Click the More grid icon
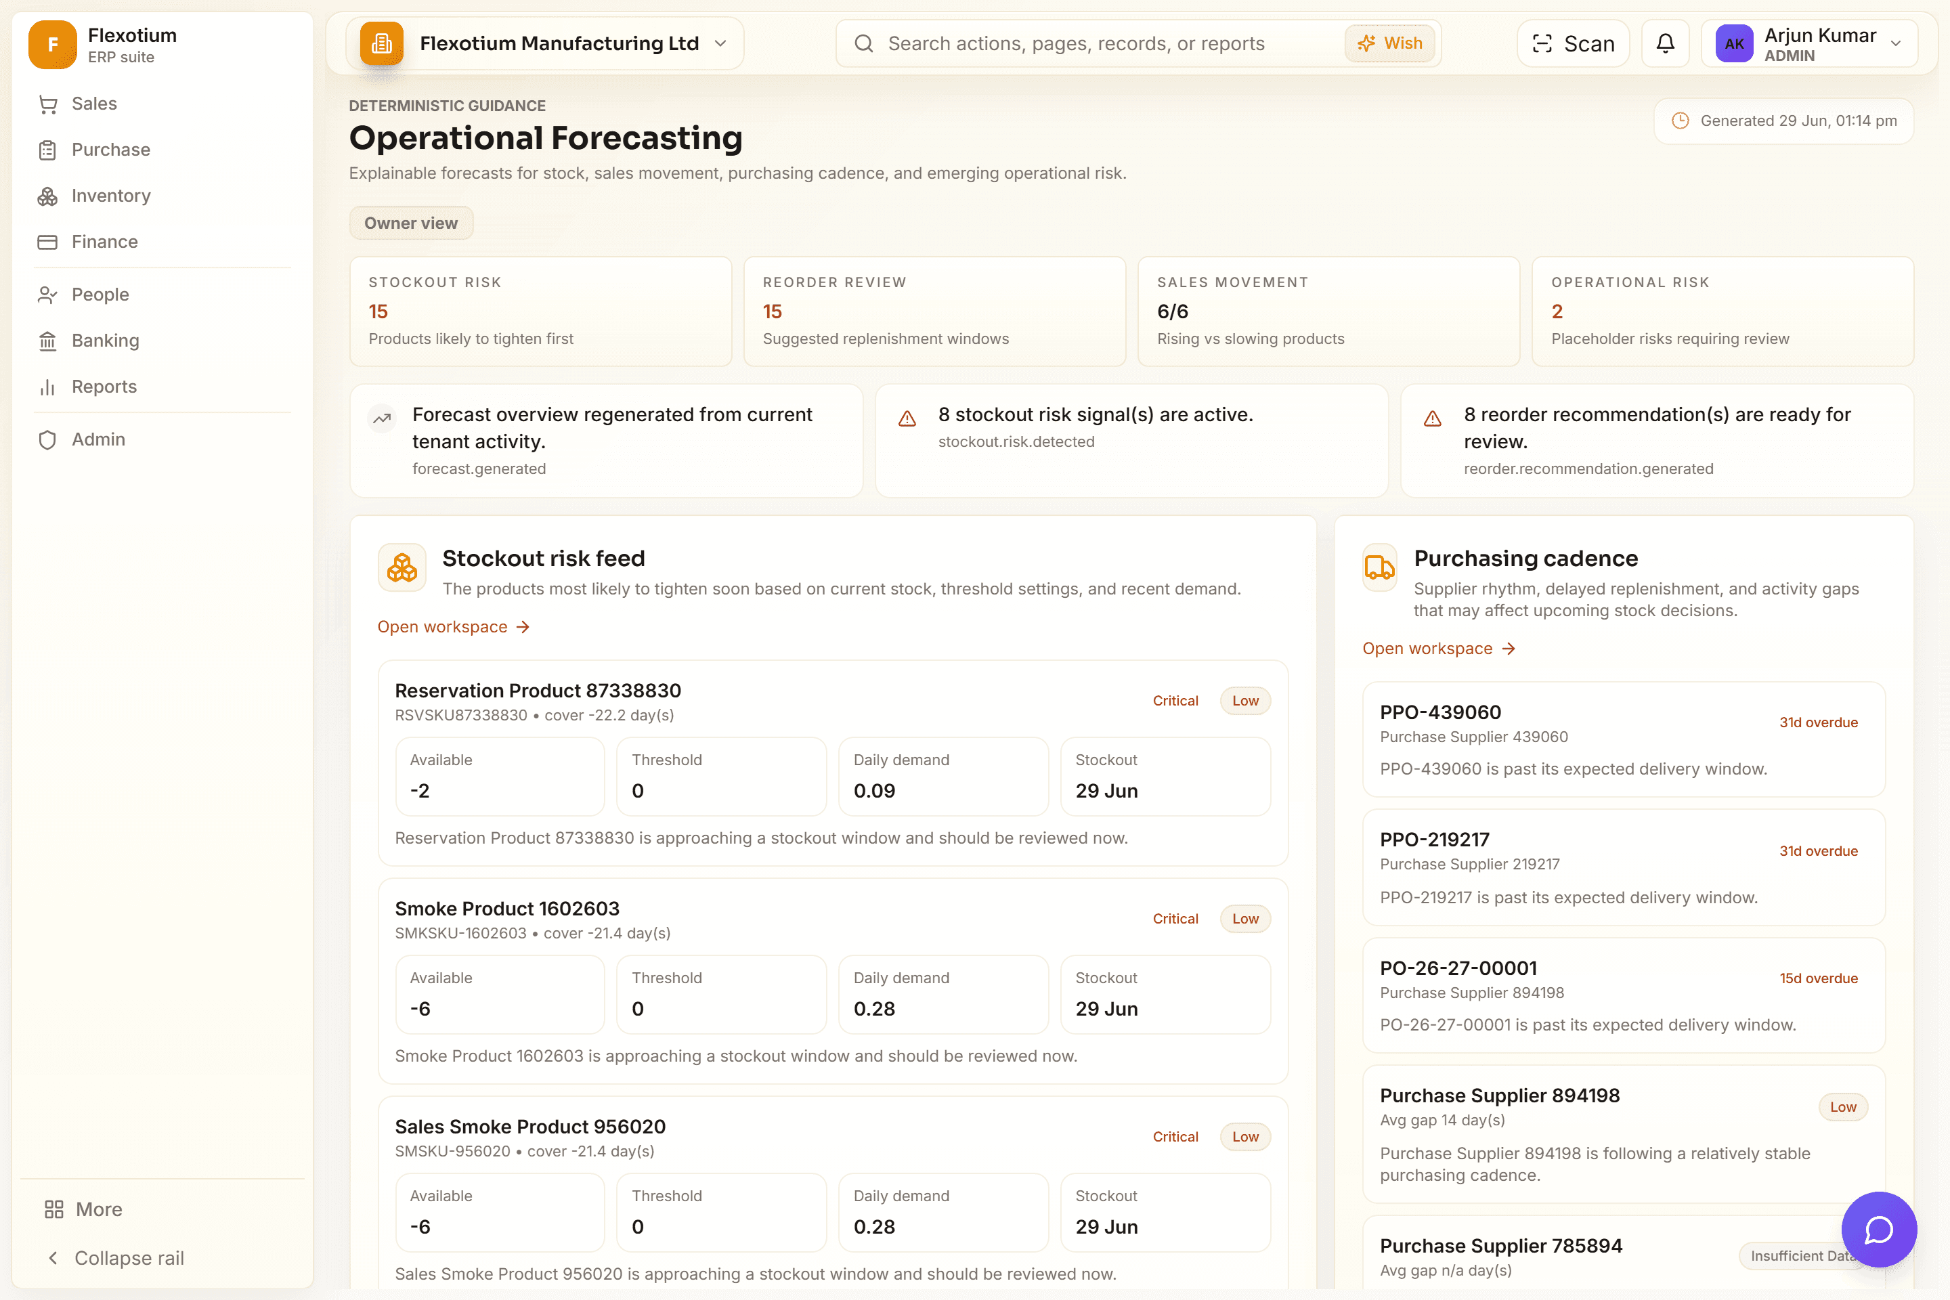Viewport: 1950px width, 1300px height. tap(54, 1210)
